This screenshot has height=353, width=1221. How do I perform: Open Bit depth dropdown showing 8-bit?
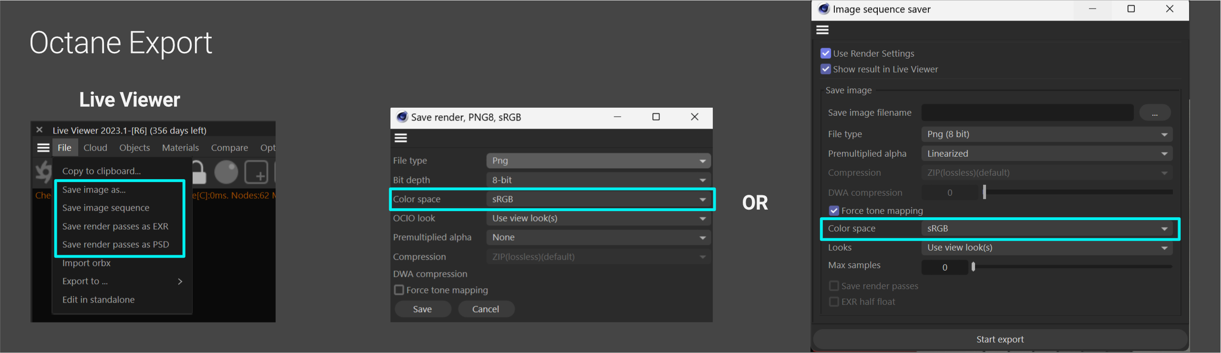(x=598, y=180)
